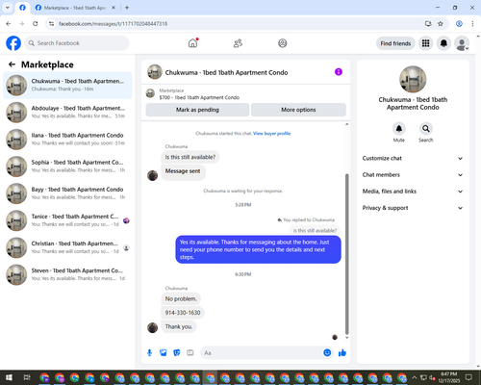Expand Customize chat section
This screenshot has height=385, width=481.
pyautogui.click(x=413, y=158)
